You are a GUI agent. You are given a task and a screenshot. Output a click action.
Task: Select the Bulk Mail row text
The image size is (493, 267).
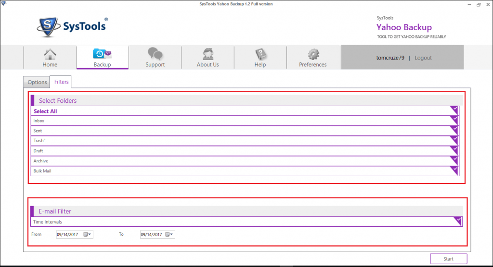point(42,171)
